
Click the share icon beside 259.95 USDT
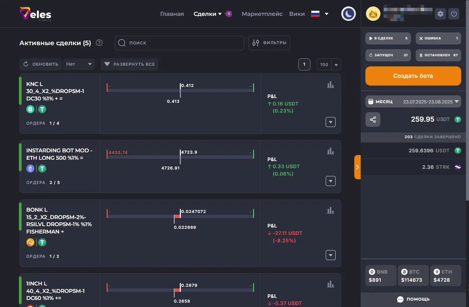373,120
